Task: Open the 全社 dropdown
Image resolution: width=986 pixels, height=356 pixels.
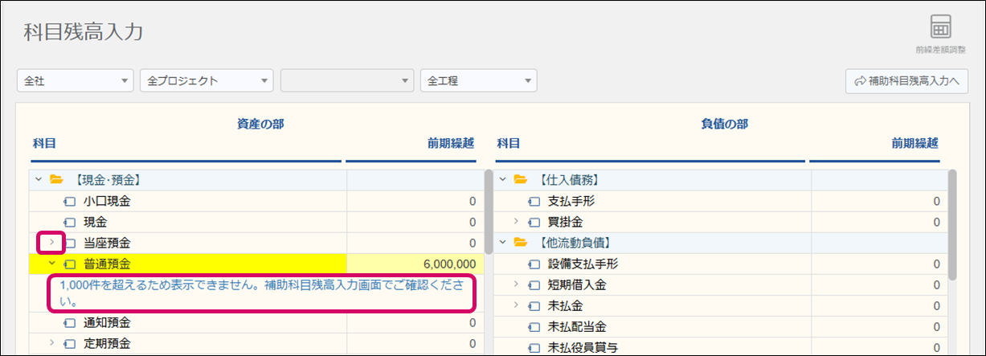Action: coord(76,81)
